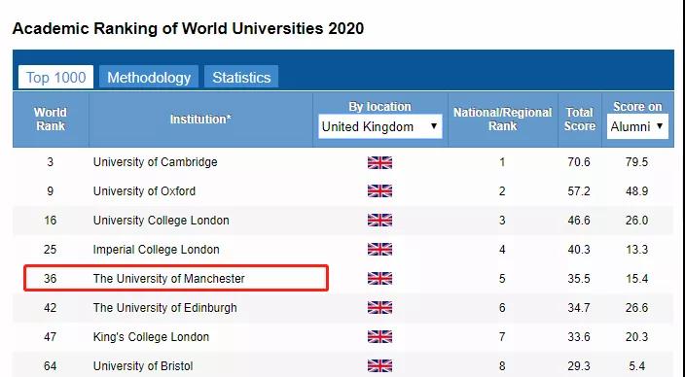
Task: Click the Institution* column header
Action: point(200,120)
